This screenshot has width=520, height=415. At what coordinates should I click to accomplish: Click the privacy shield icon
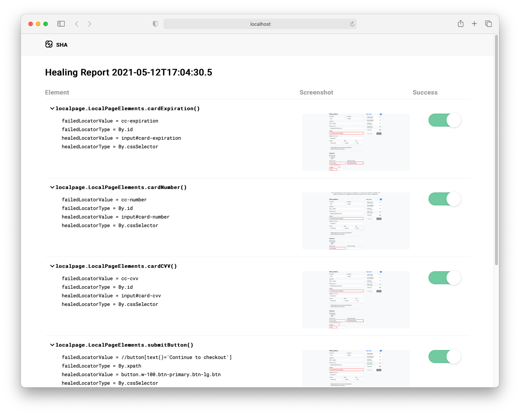tap(155, 24)
